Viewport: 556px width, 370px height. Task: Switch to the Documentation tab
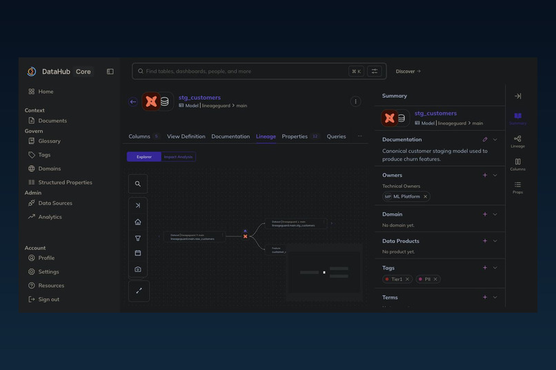tap(230, 136)
